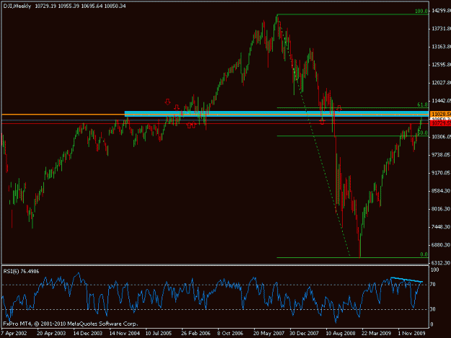The width and height of the screenshot is (451, 338).
Task: Click the 30 Dec 2007 date label
Action: point(305,333)
